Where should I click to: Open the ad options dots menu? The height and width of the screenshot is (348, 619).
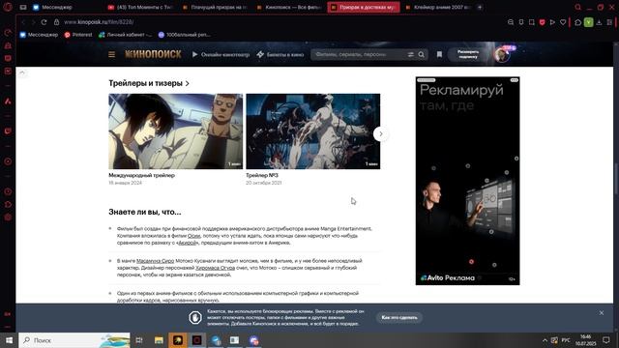click(514, 80)
